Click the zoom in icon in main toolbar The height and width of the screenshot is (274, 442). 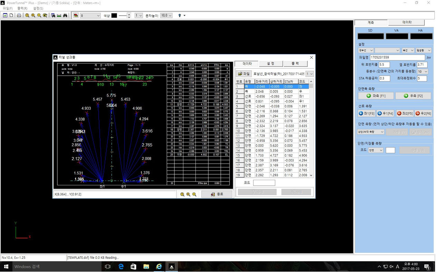(x=33, y=16)
